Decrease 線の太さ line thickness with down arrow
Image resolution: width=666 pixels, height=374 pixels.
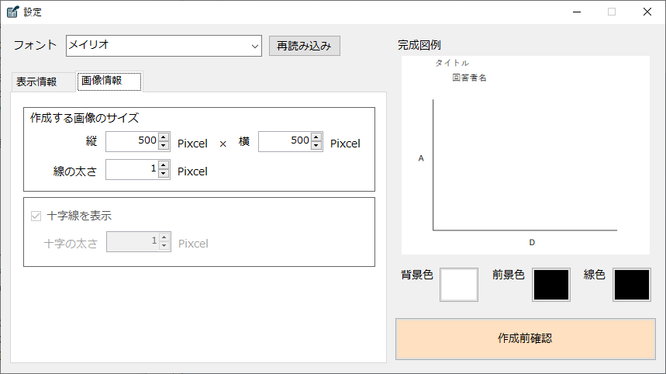(x=164, y=174)
